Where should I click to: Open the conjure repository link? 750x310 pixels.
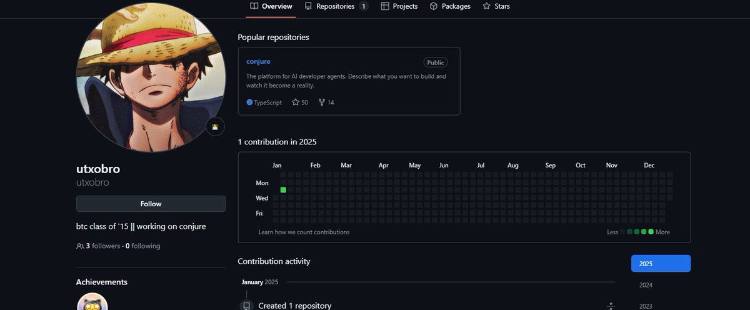tap(259, 61)
